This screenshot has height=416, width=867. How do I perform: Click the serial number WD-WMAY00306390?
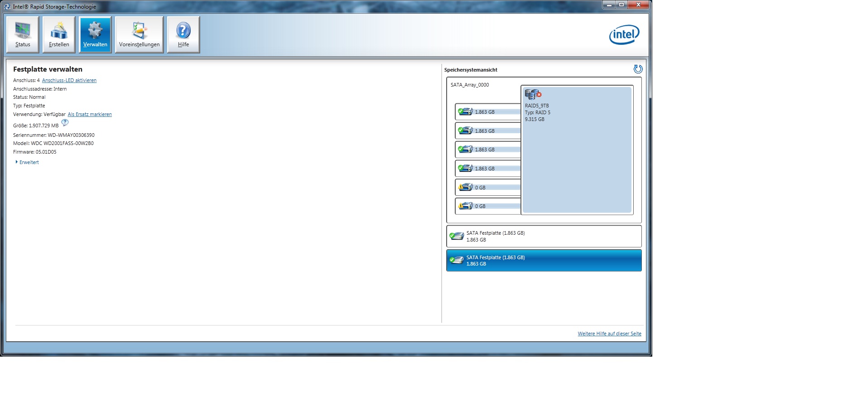(71, 135)
